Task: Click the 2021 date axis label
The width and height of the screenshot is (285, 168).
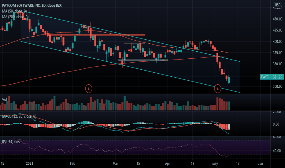Action: tap(30, 163)
